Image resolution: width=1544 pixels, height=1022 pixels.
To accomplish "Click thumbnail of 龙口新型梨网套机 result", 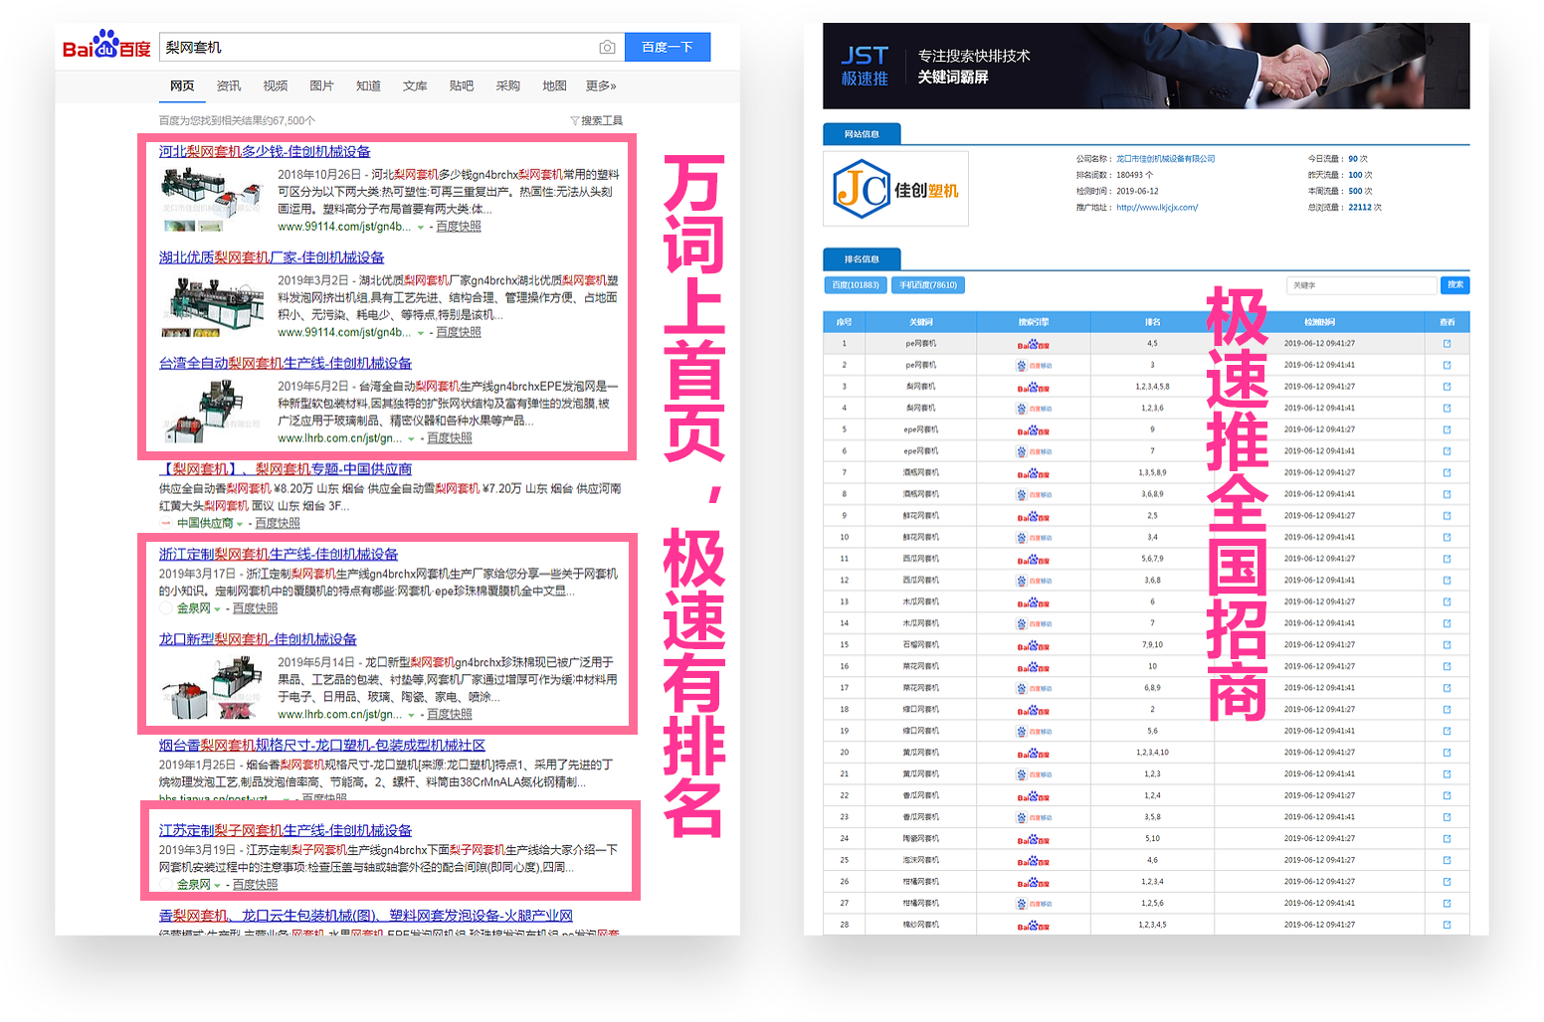I will [212, 689].
